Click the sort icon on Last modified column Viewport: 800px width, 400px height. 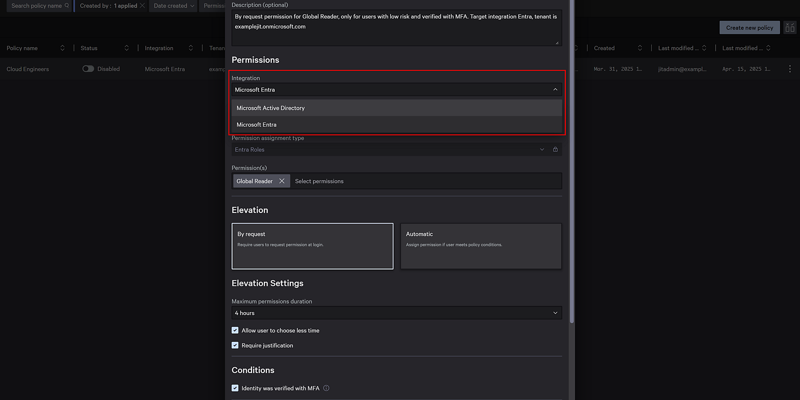(x=704, y=48)
